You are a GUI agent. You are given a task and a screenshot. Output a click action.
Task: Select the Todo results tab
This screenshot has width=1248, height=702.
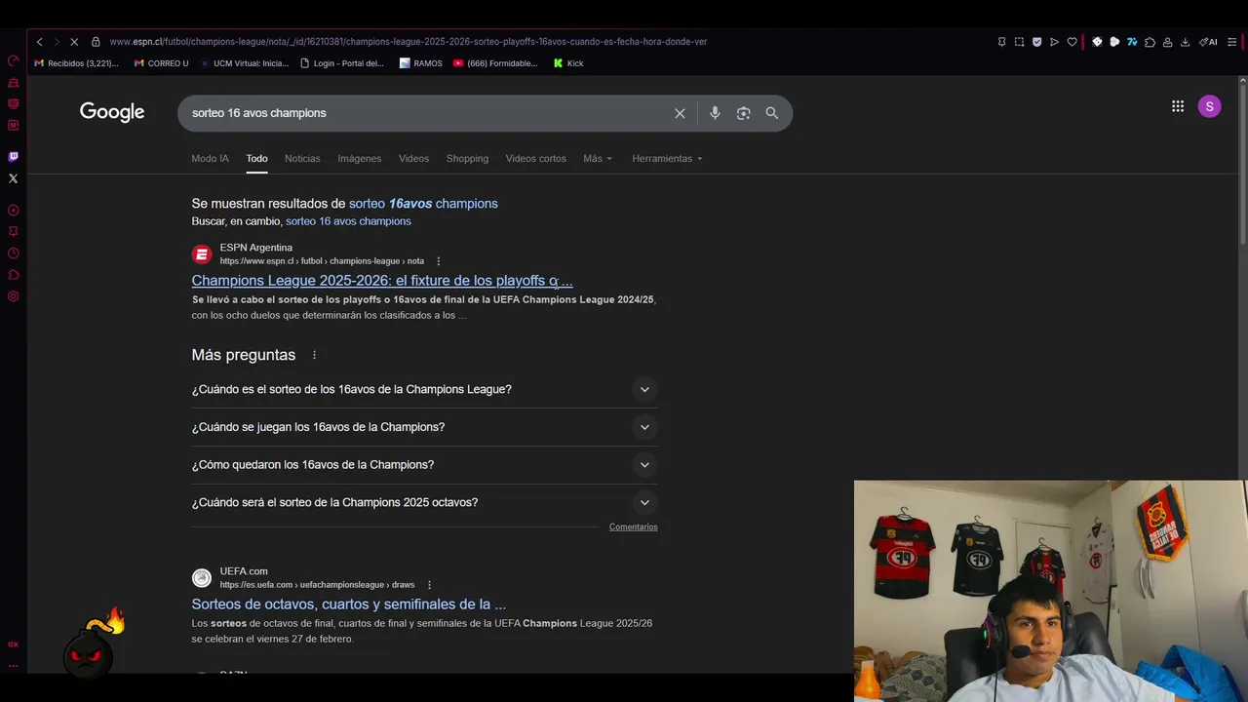tap(256, 158)
